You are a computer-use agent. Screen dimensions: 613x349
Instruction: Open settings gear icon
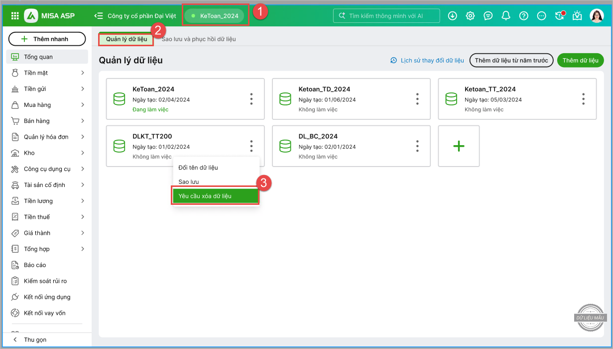(470, 16)
